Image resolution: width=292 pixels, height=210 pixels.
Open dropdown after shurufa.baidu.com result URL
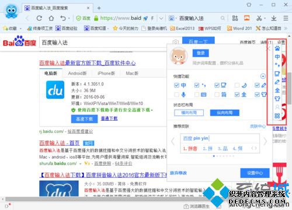(80, 164)
